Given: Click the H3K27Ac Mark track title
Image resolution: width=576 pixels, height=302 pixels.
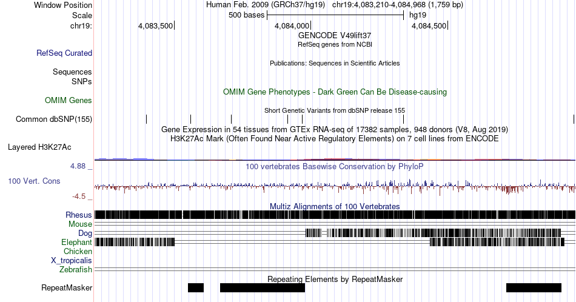Looking at the screenshot, I should 335,138.
